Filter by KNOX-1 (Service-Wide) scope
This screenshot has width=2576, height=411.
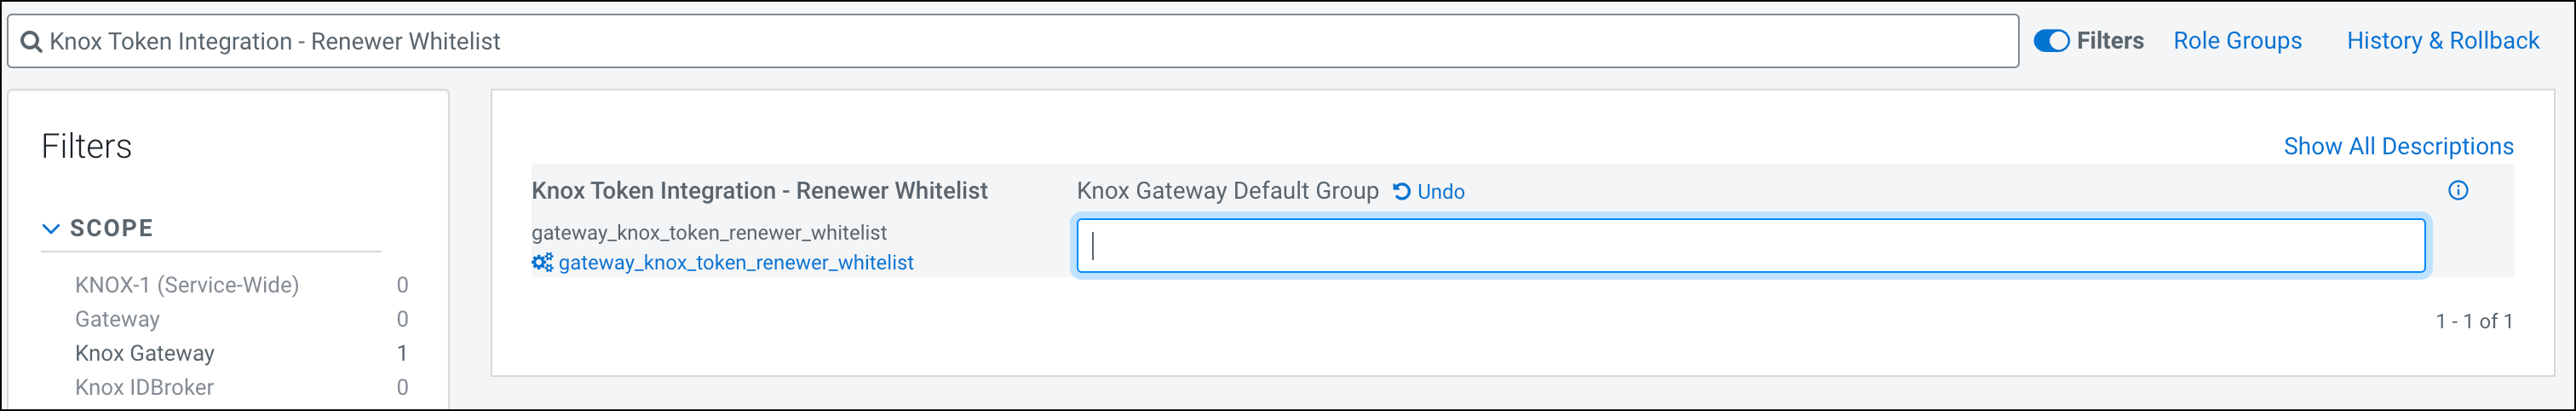tap(187, 285)
